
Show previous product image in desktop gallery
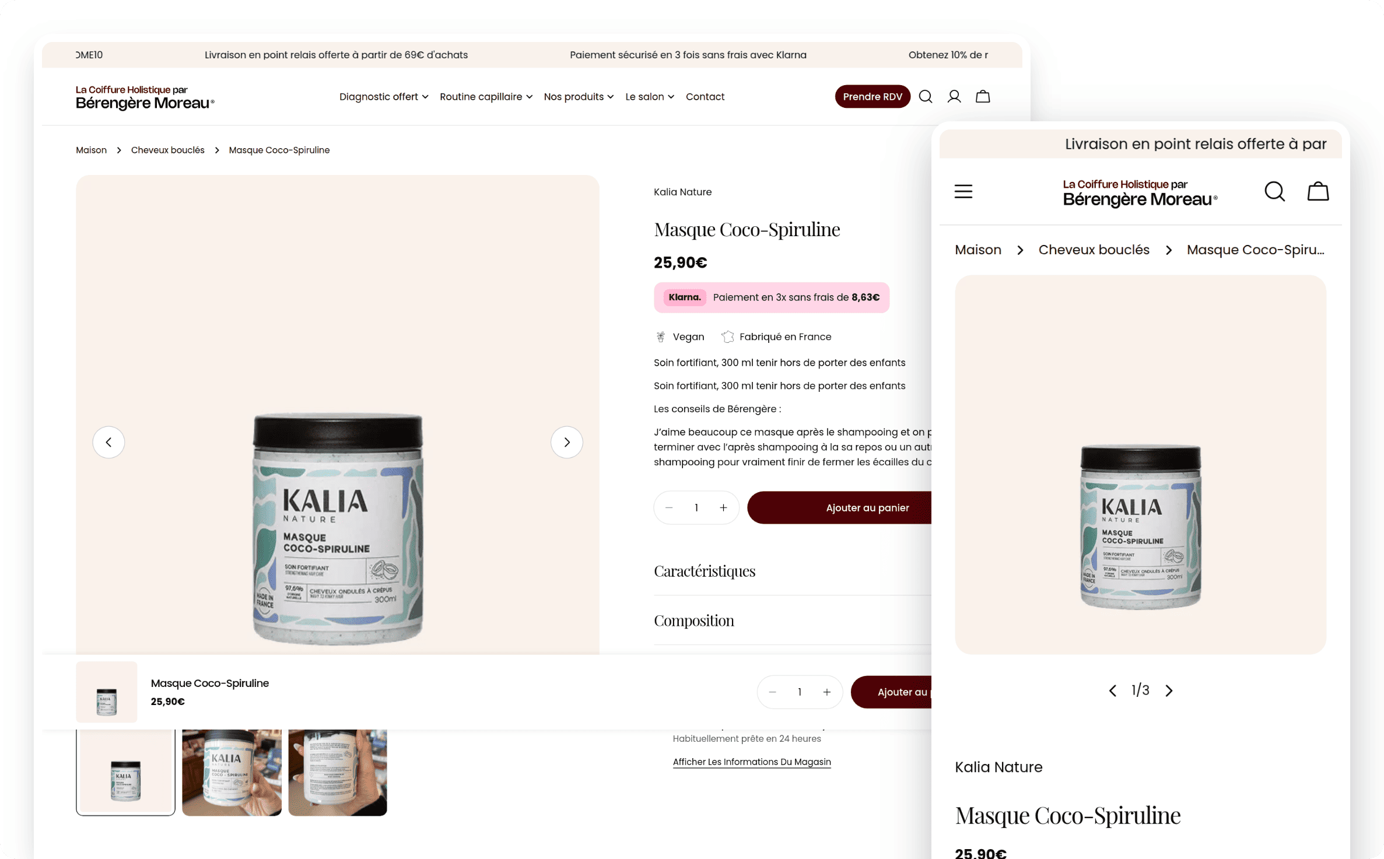[x=108, y=442]
